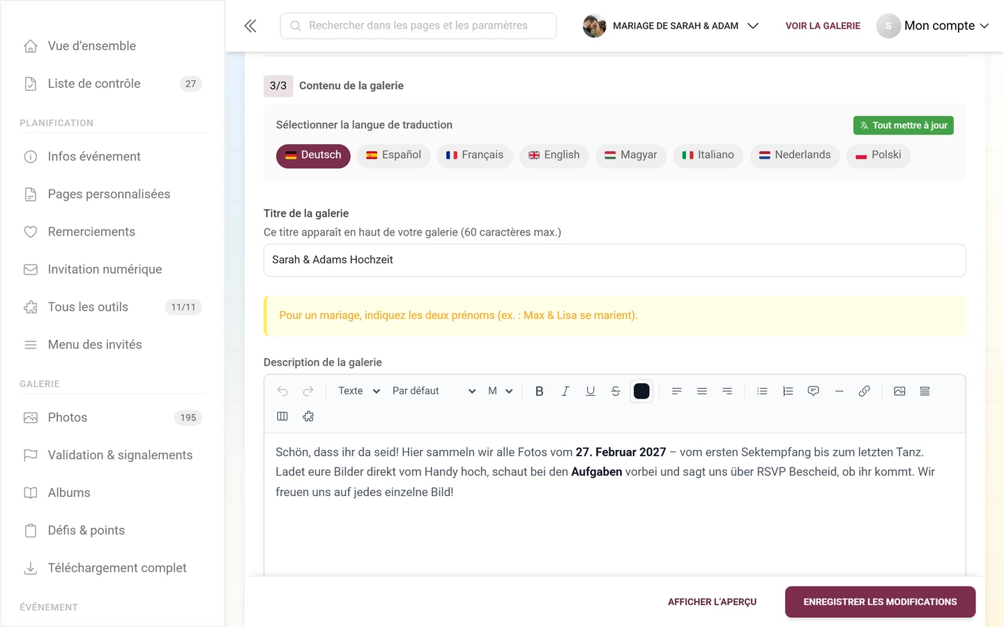Click the puzzle-piece icon in the editor toolbar
The width and height of the screenshot is (1004, 627).
coord(308,417)
